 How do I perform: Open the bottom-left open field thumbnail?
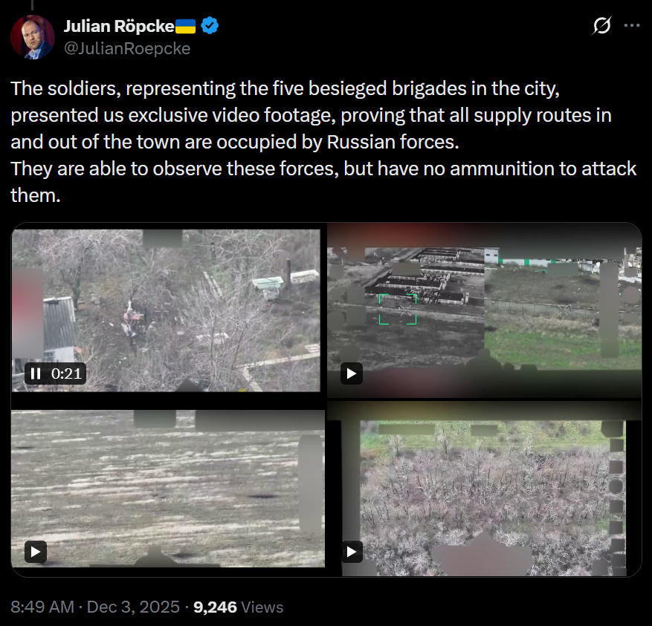pyautogui.click(x=168, y=489)
